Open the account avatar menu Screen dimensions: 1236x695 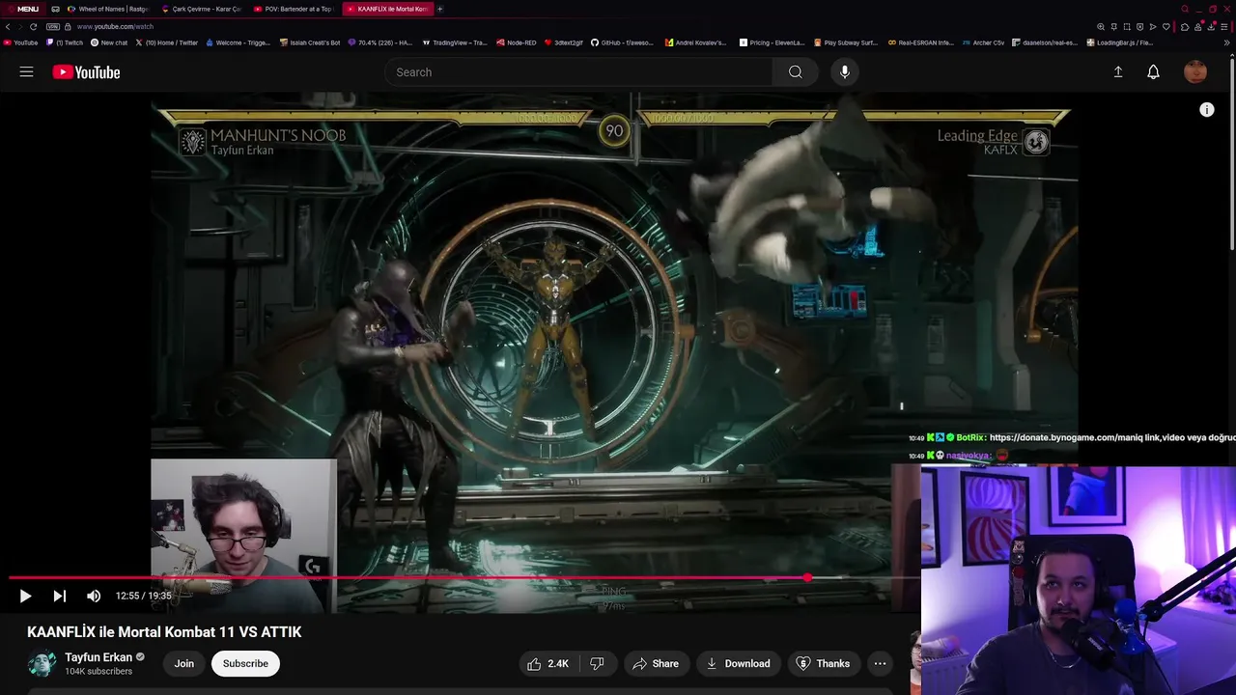1195,72
